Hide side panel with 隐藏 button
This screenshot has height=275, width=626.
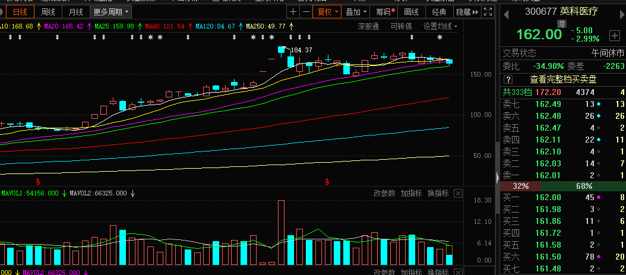click(x=466, y=11)
